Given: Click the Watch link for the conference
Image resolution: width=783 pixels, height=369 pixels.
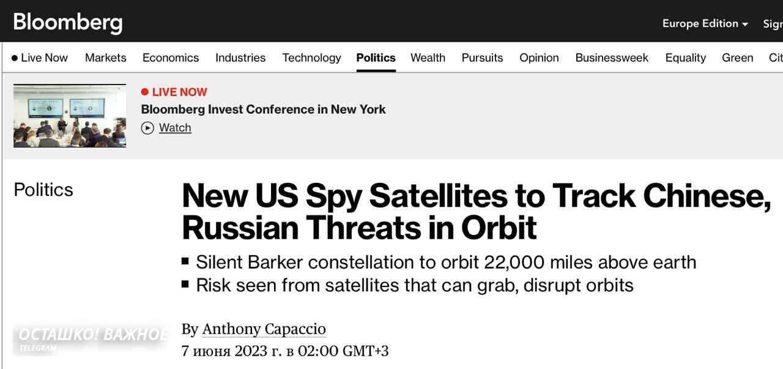Looking at the screenshot, I should [175, 128].
